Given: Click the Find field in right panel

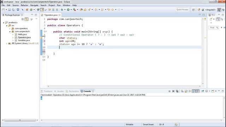Looking at the screenshot, I should (x=214, y=28).
